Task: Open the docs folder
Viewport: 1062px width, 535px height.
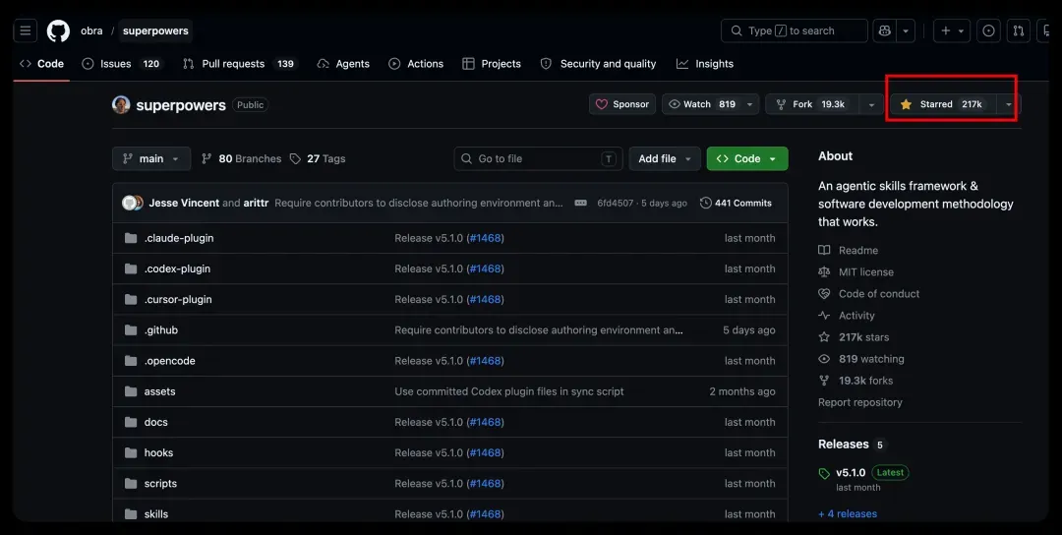Action: [155, 422]
